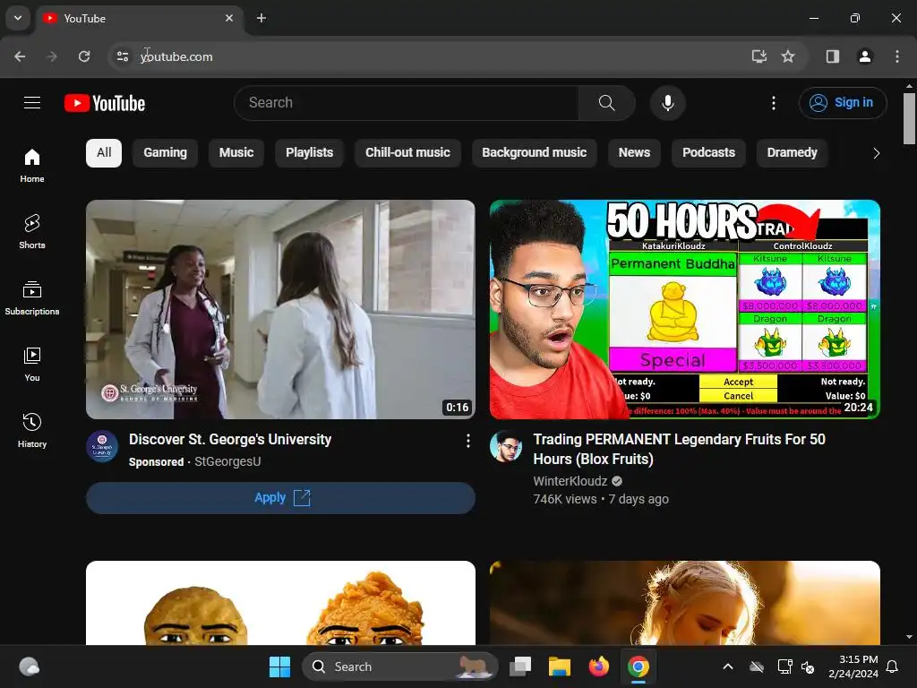The height and width of the screenshot is (688, 917).
Task: Select the Podcasts filter chip
Action: (708, 152)
